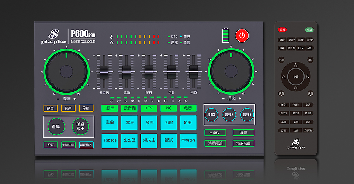
Task: Tap 电音+ button on the remote
Action: coord(295,105)
